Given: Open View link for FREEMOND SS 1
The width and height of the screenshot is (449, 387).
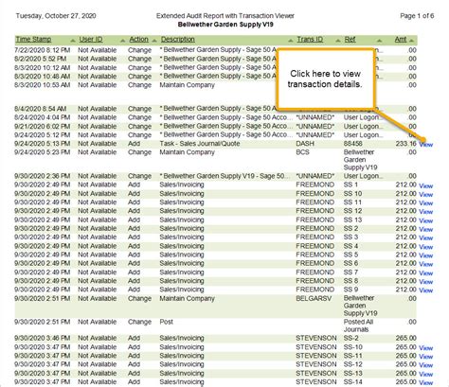Looking at the screenshot, I should (x=425, y=185).
